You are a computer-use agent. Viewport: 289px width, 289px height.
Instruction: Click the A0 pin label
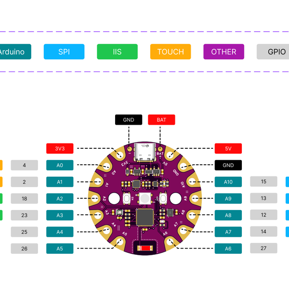click(x=60, y=165)
